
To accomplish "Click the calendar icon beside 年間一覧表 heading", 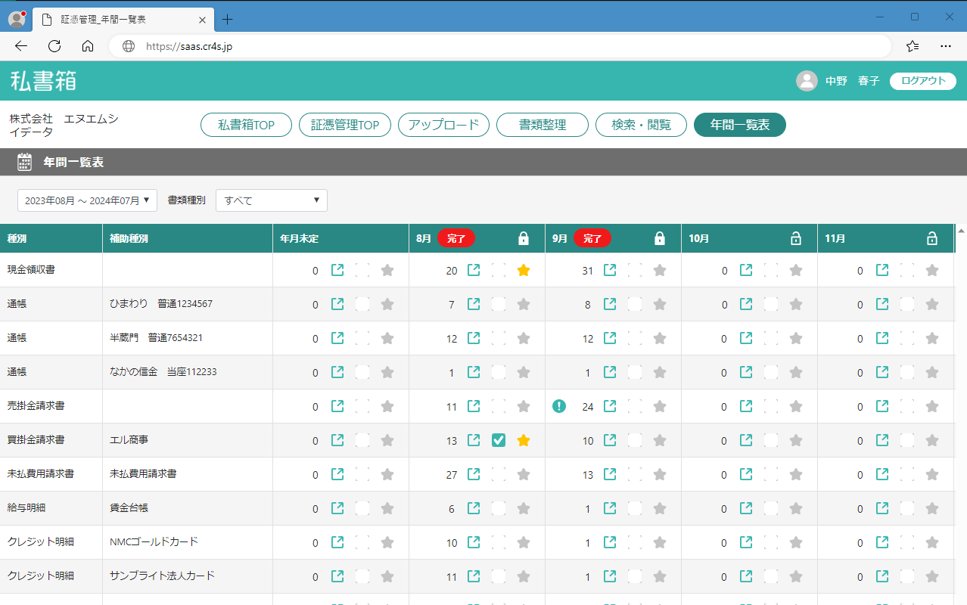I will (24, 162).
